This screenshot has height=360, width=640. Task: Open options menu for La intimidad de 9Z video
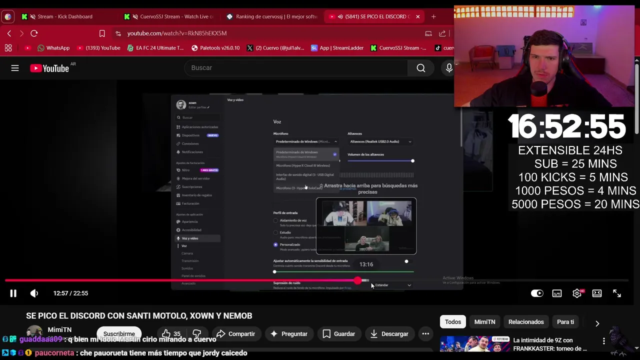[x=603, y=341]
